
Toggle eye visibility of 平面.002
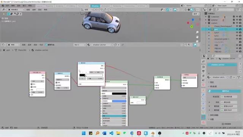coord(237,51)
